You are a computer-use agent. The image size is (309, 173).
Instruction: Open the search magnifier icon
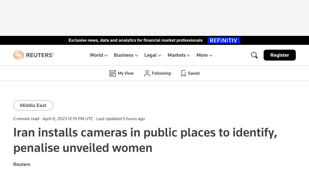click(254, 55)
